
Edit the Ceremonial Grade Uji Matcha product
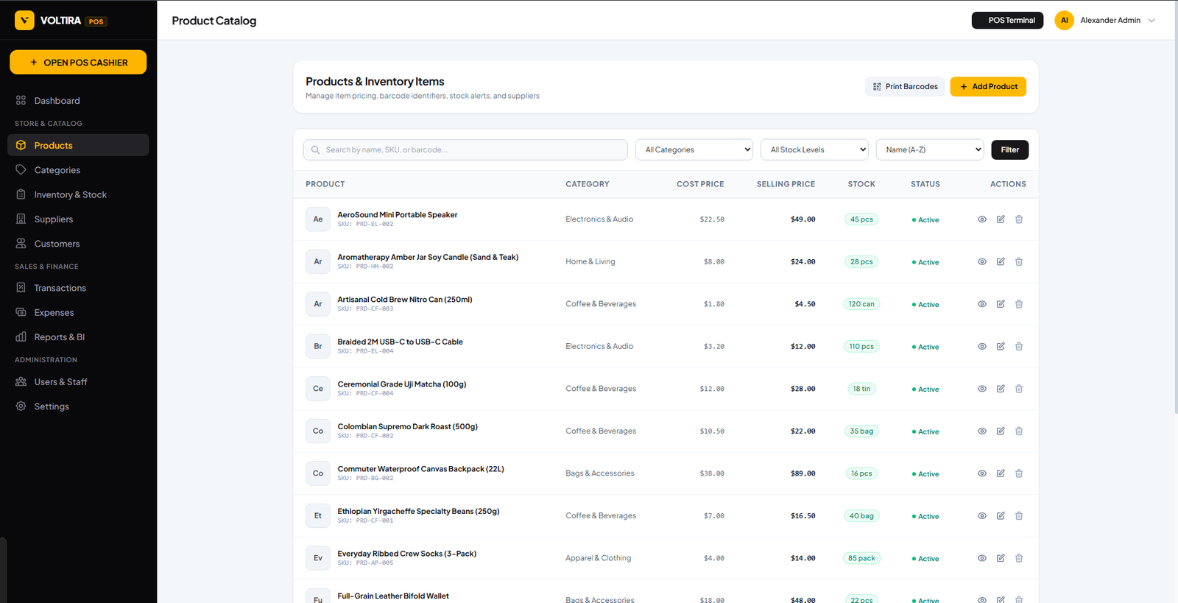click(x=1001, y=389)
